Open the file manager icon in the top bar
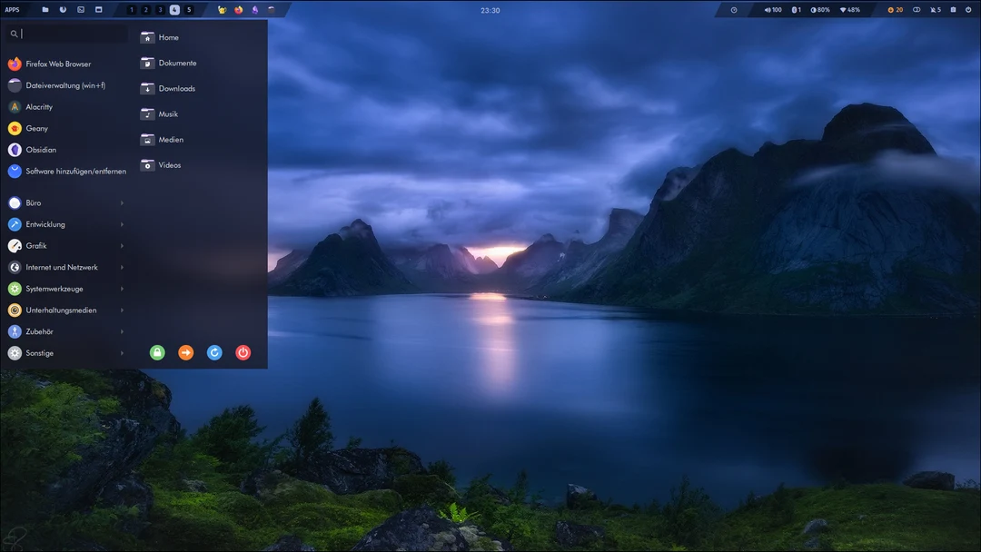 tap(45, 9)
